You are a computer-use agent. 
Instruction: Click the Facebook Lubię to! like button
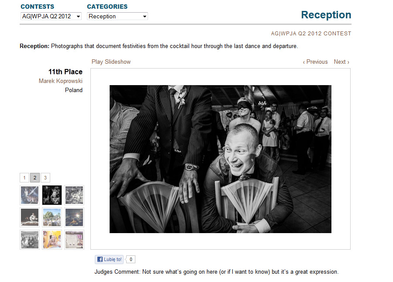coord(109,259)
